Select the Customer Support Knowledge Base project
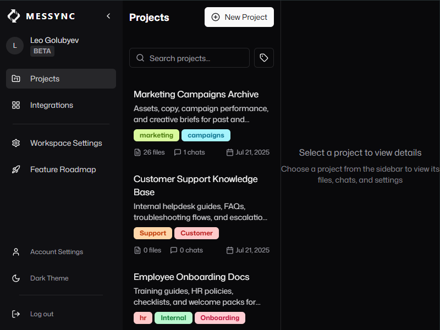The height and width of the screenshot is (330, 440). (x=195, y=185)
